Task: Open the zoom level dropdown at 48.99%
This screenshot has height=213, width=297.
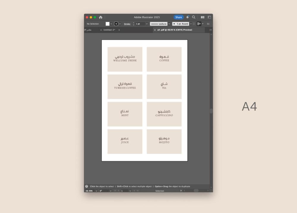Action: click(x=96, y=191)
